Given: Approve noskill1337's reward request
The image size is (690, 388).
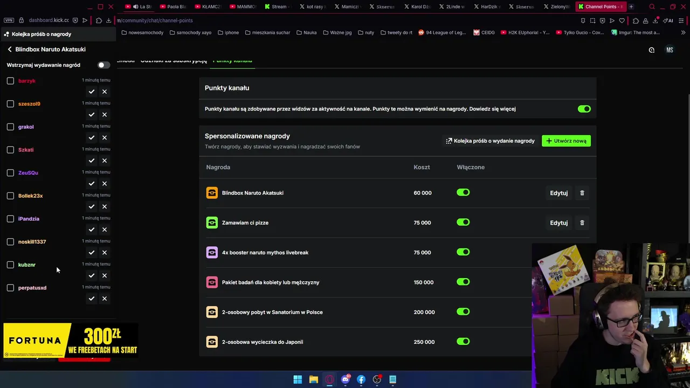Looking at the screenshot, I should point(92,253).
